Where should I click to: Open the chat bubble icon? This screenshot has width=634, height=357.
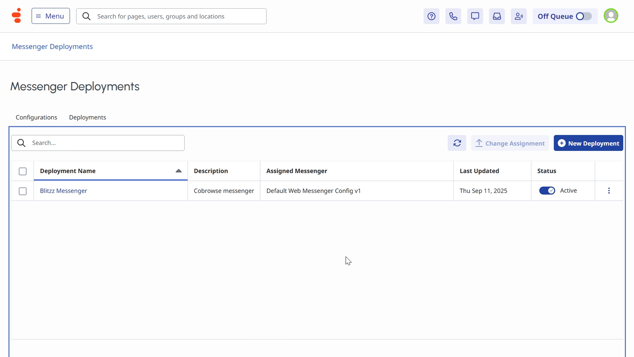pos(475,16)
